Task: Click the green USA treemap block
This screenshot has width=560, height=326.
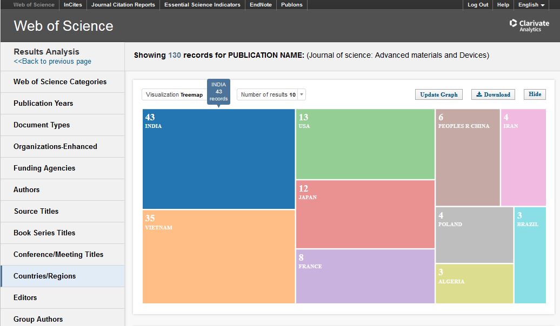Action: [365, 144]
